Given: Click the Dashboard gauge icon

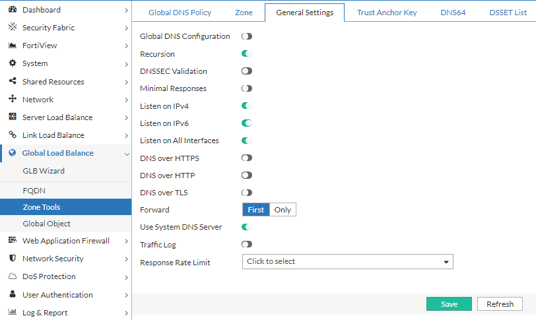Looking at the screenshot, I should coord(12,10).
